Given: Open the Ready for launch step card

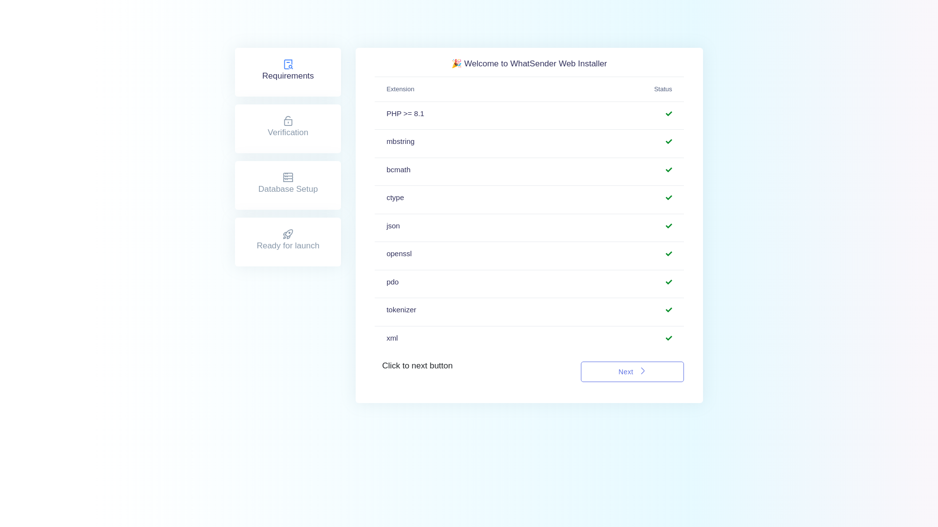Looking at the screenshot, I should [x=288, y=242].
